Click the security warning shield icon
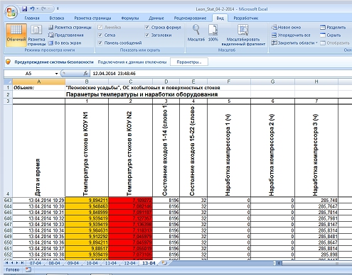This screenshot has width=352, height=275. tap(9, 62)
